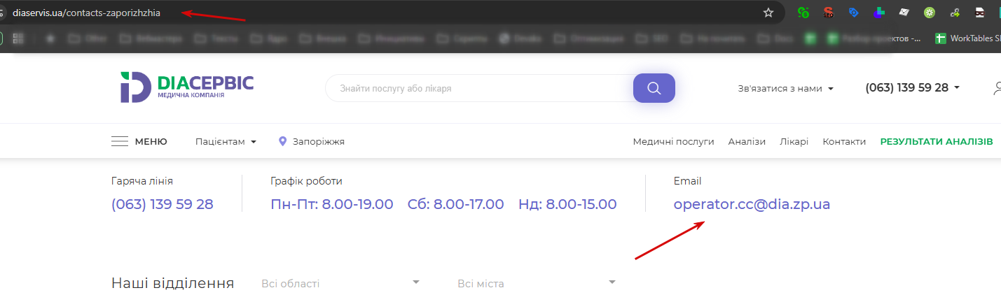Open the masked document extension icon
The image size is (1001, 295).
pos(979,12)
